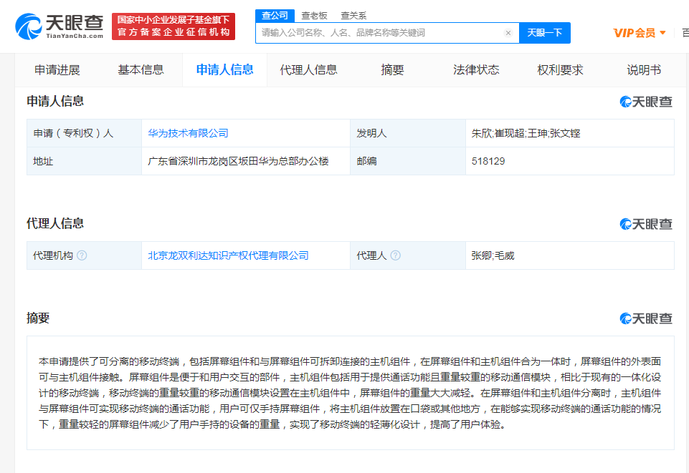Click the 申请（专利权）人 label cell
This screenshot has width=689, height=473.
click(x=85, y=133)
